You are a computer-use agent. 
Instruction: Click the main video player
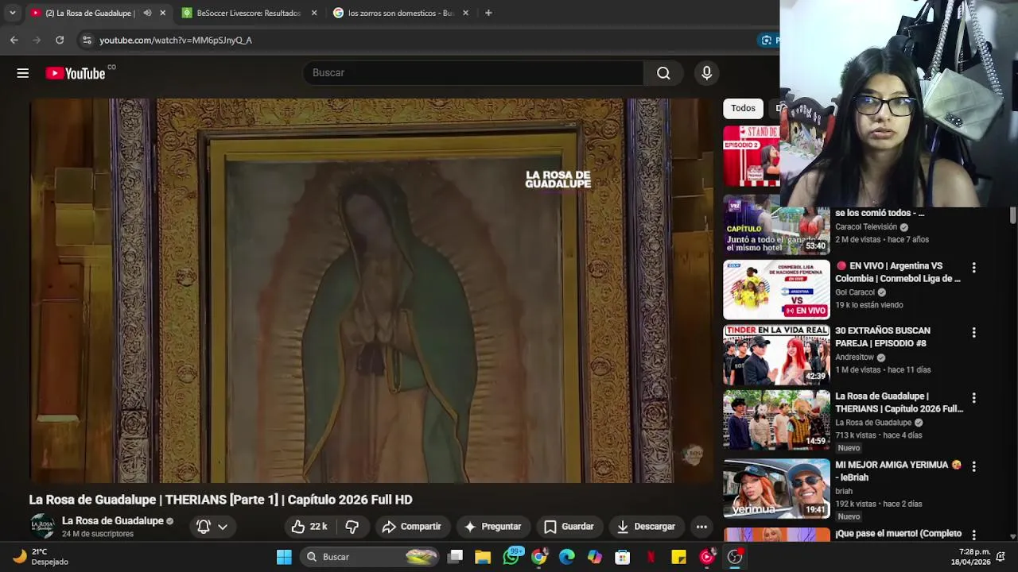[x=372, y=291]
